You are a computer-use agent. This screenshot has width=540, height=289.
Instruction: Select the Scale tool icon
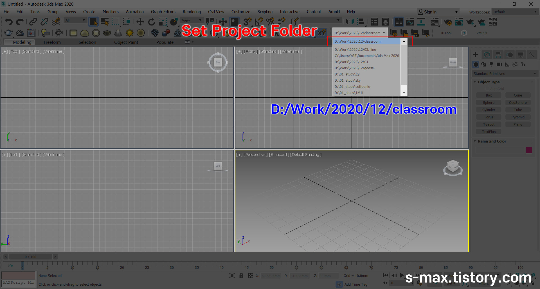pyautogui.click(x=163, y=22)
